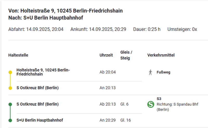Viewport: 208px width, 128px height.
Task: Select the Fußweg transport label
Action: (x=164, y=72)
